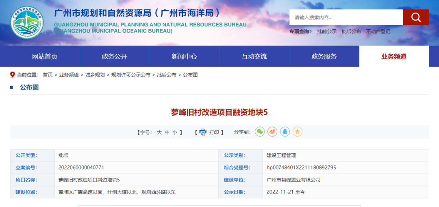
Task: Click the 专项查询 label
Action: [300, 32]
